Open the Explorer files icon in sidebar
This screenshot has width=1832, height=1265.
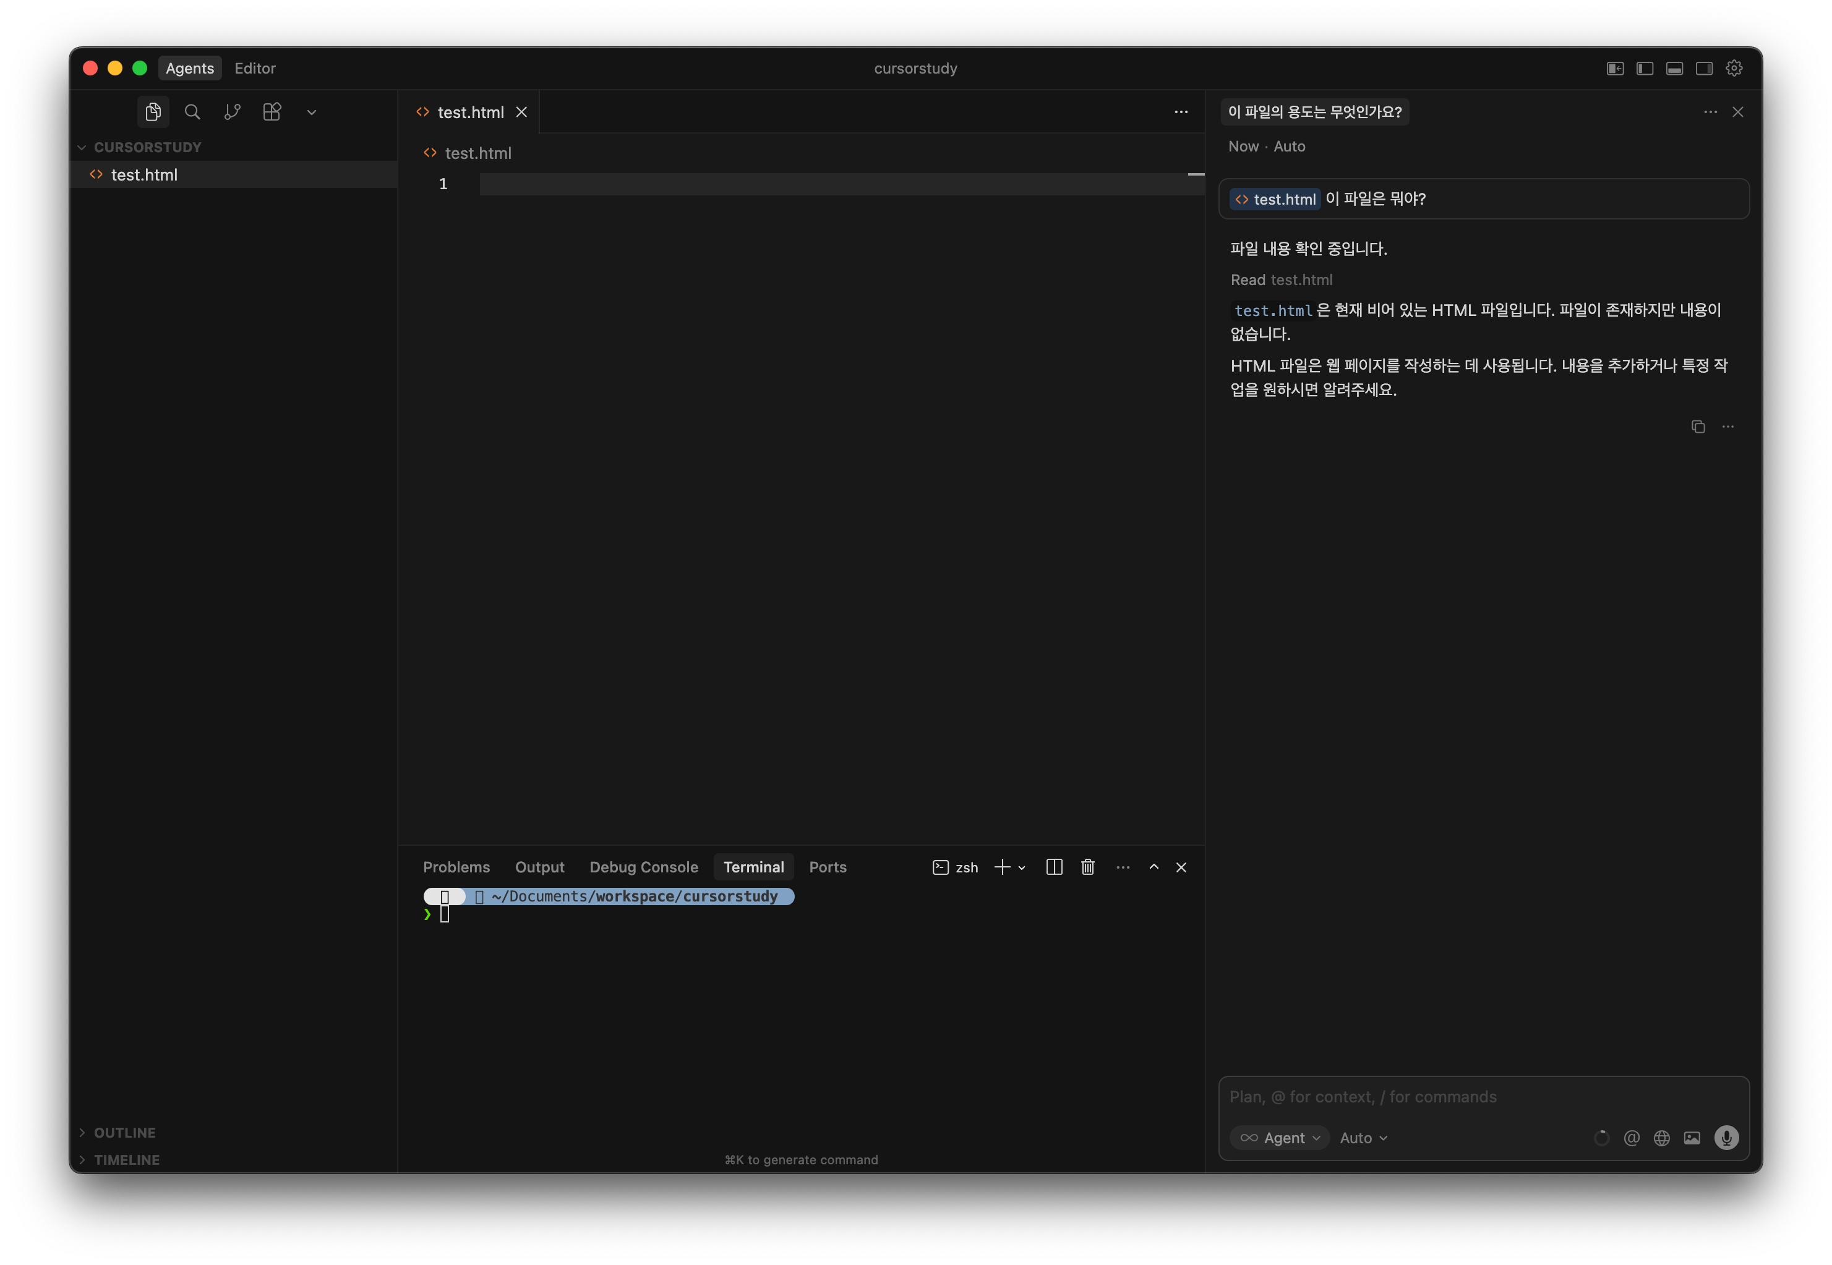(x=153, y=112)
